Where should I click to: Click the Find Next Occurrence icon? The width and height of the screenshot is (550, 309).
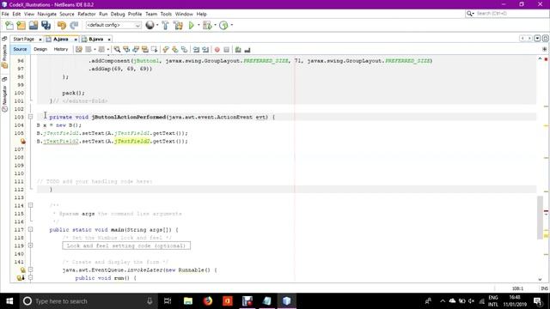click(136, 50)
